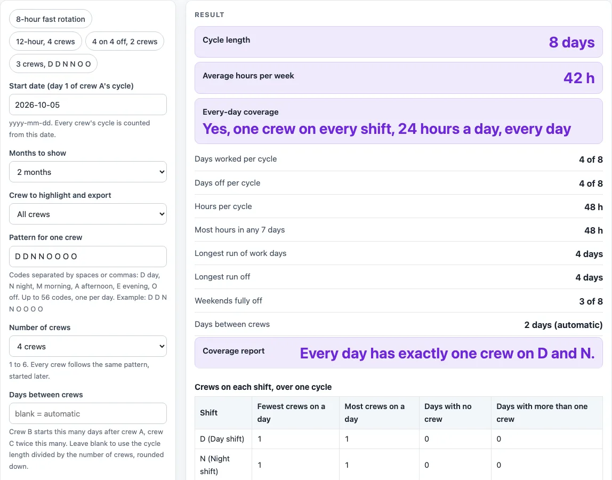This screenshot has height=480, width=612.
Task: Click the Days off per cycle value
Action: (x=591, y=183)
